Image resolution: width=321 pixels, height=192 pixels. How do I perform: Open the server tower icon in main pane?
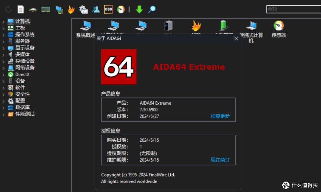point(169,26)
